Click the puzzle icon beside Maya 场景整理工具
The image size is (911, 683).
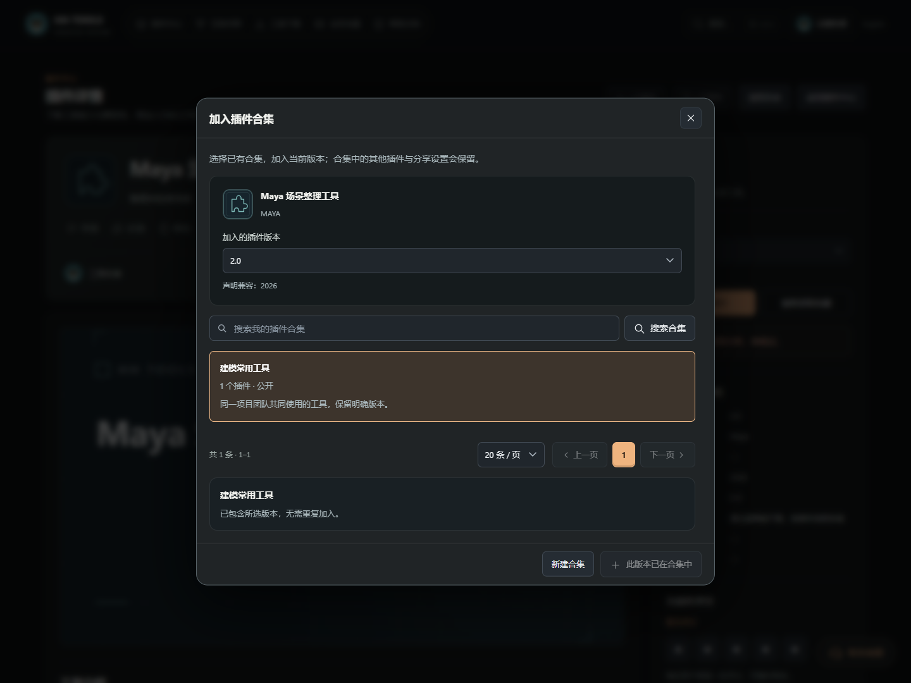click(x=238, y=204)
